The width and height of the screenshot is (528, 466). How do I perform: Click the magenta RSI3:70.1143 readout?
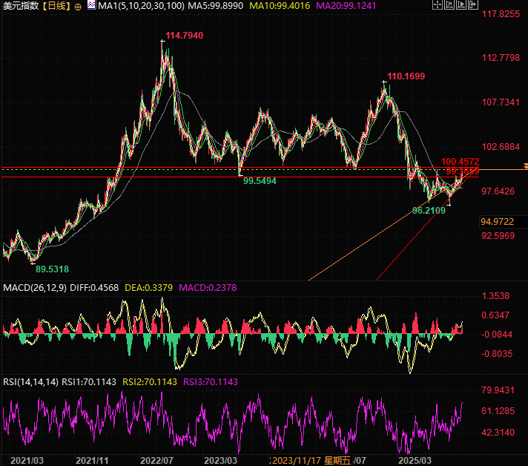[x=211, y=381]
